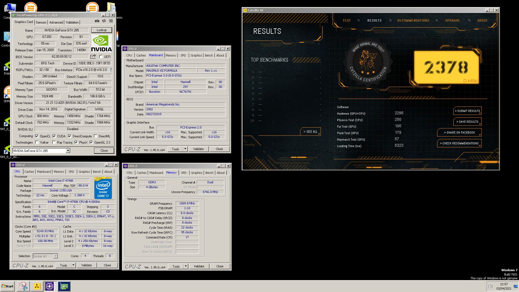Image resolution: width=519 pixels, height=292 pixels.
Task: Switch to CPU-Z via its taskbar icon
Action: click(49, 286)
